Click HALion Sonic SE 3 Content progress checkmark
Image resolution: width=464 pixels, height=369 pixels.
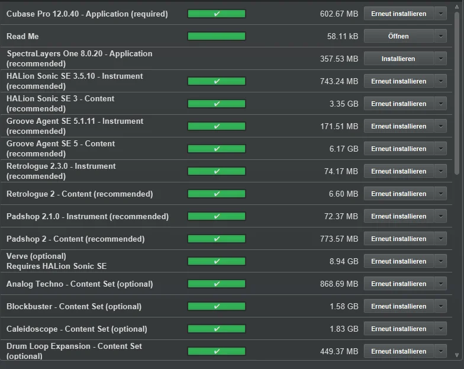217,104
